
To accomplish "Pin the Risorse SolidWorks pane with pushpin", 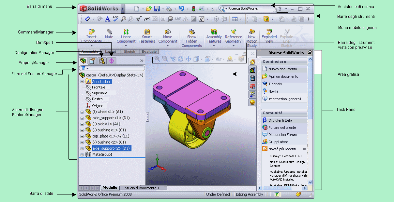I will [309, 52].
